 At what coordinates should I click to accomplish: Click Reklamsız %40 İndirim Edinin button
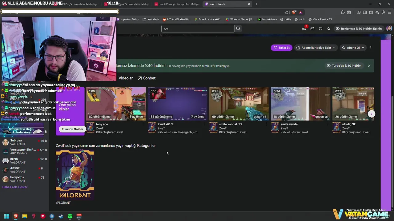pos(359,29)
